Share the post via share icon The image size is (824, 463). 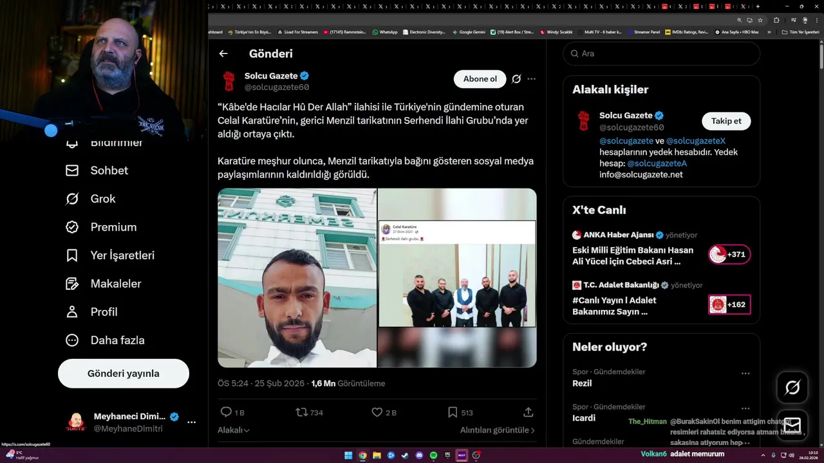(528, 412)
